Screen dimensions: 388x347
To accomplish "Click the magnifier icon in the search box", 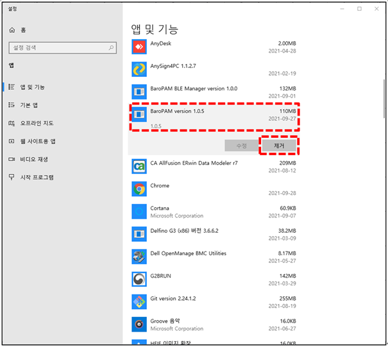I will (x=111, y=47).
